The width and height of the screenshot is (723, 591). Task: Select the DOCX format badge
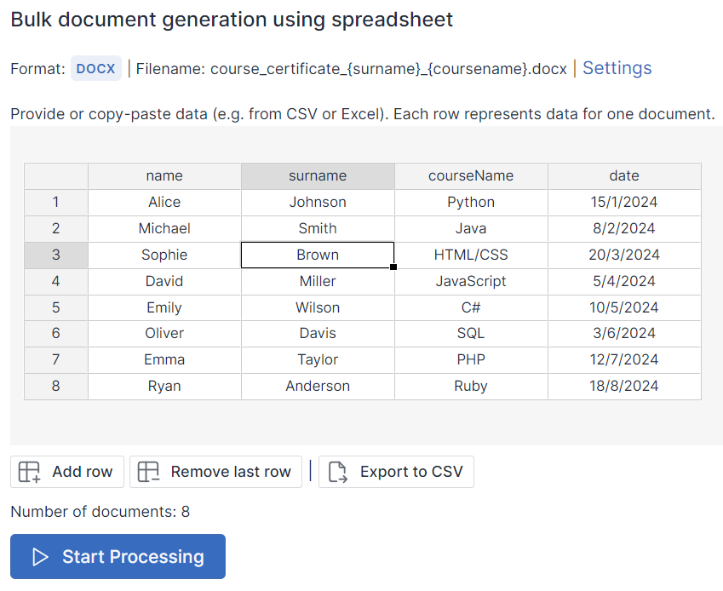coord(95,68)
